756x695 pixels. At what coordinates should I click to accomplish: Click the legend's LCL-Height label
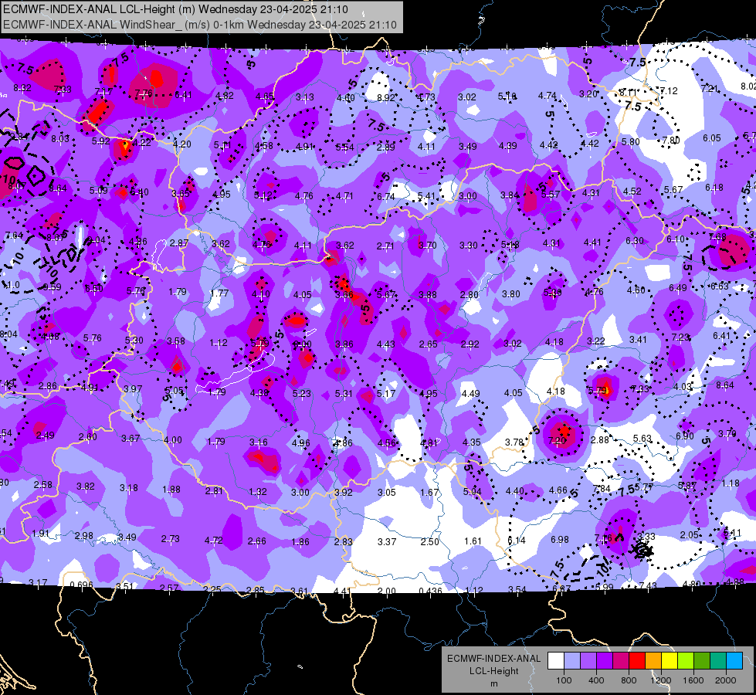coord(493,671)
